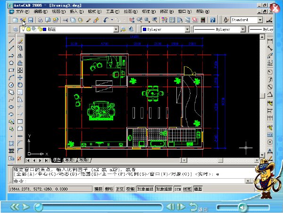Select the Rotate modify tool
283x213 pixels.
tap(20, 85)
